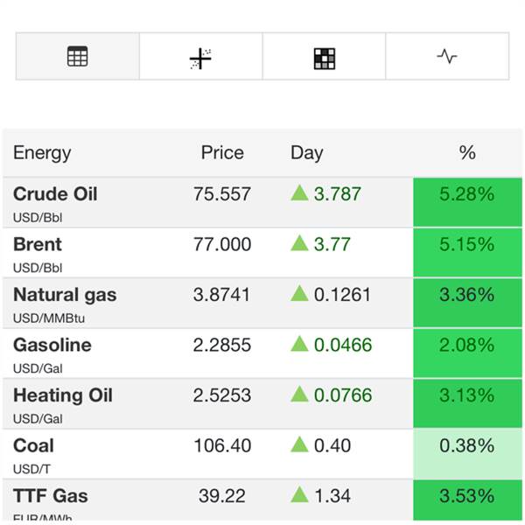Select the crosshair scatter view icon
This screenshot has height=525, width=525.
200,58
